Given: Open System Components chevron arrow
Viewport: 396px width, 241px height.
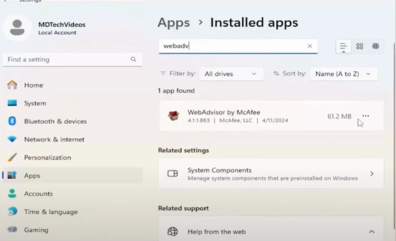Looking at the screenshot, I should (x=372, y=173).
